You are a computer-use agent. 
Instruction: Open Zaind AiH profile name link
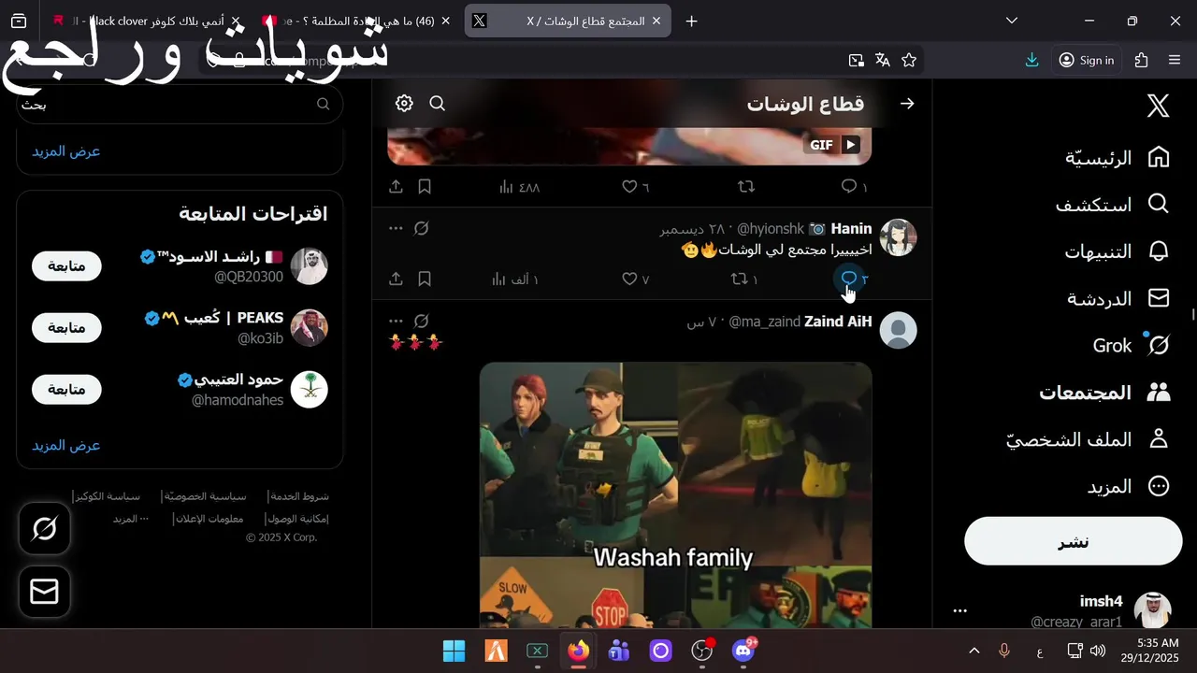point(838,322)
